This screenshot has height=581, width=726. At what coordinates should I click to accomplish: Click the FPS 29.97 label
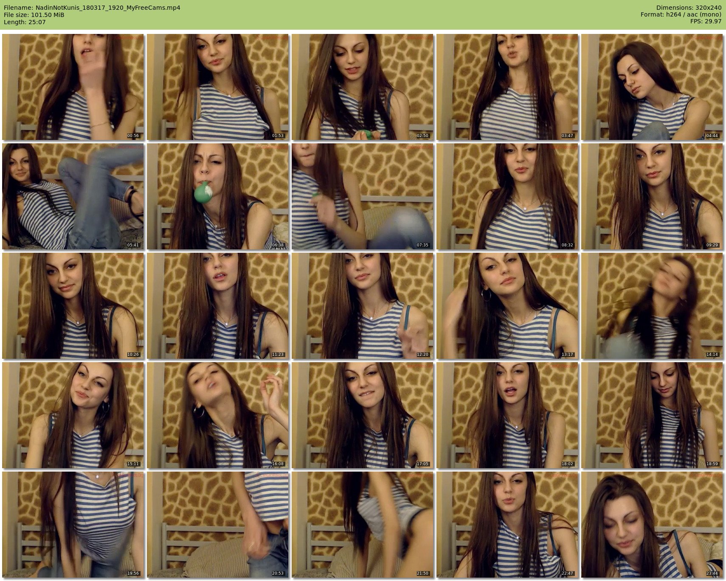(706, 22)
